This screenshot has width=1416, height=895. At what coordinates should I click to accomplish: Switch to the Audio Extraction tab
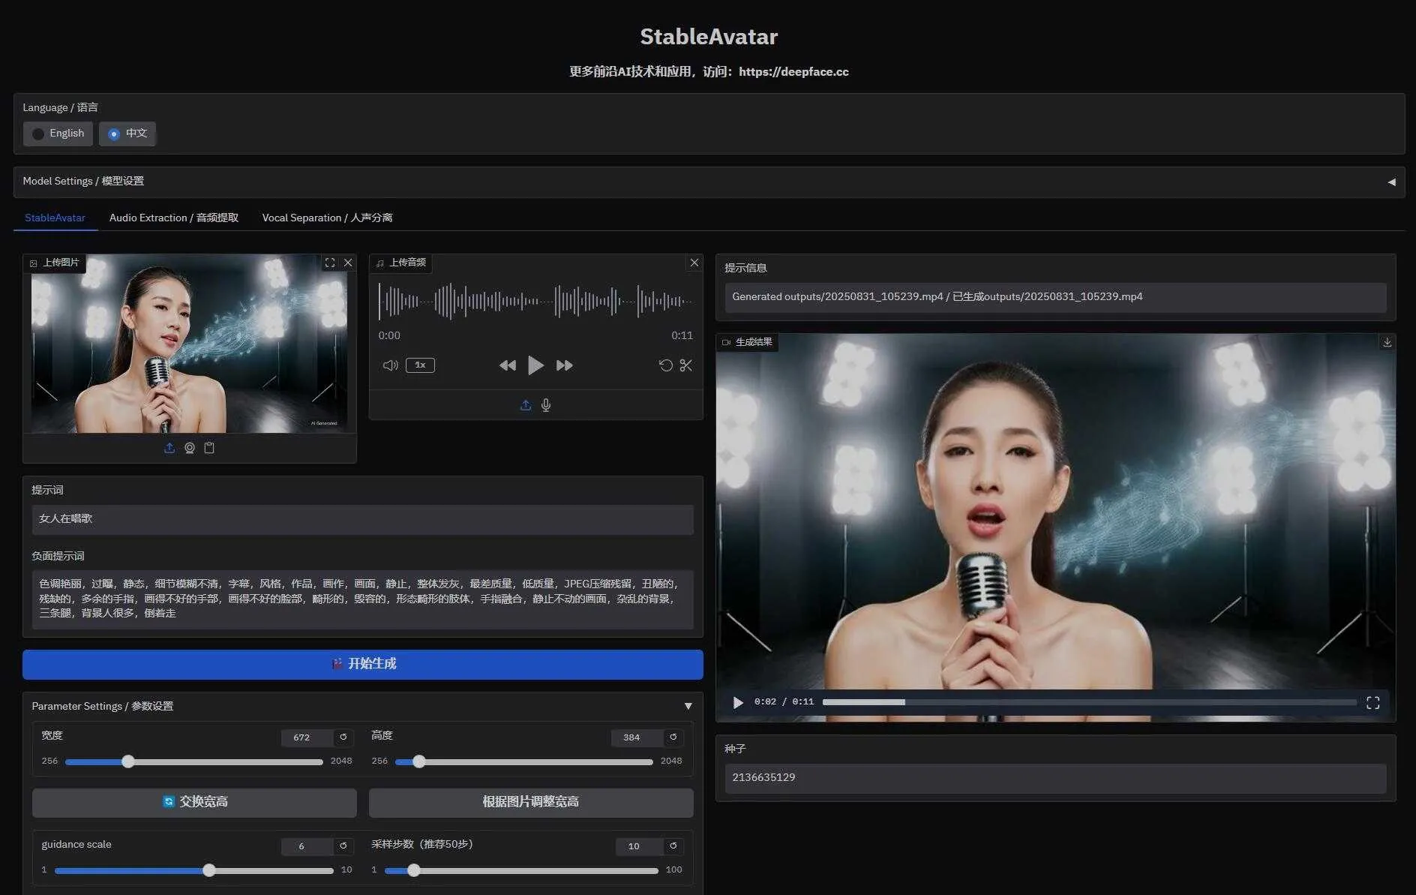click(x=173, y=218)
